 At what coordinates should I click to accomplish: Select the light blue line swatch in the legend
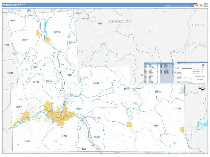pyautogui.click(x=187, y=66)
